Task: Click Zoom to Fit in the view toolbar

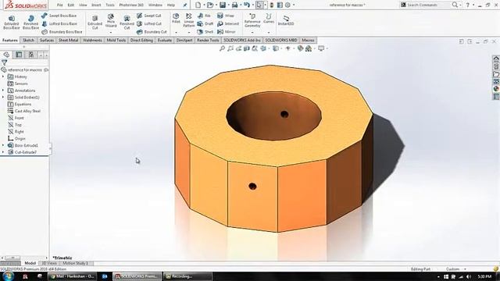Action: 222,48
